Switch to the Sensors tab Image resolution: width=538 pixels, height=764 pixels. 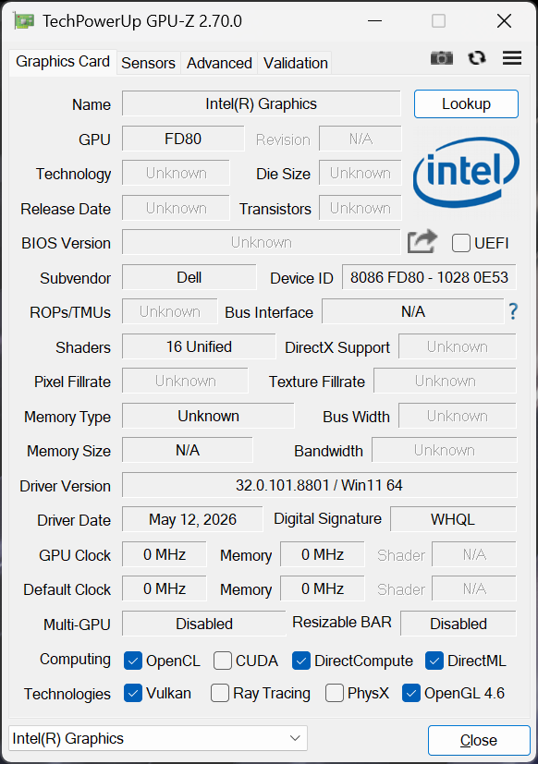(x=148, y=63)
